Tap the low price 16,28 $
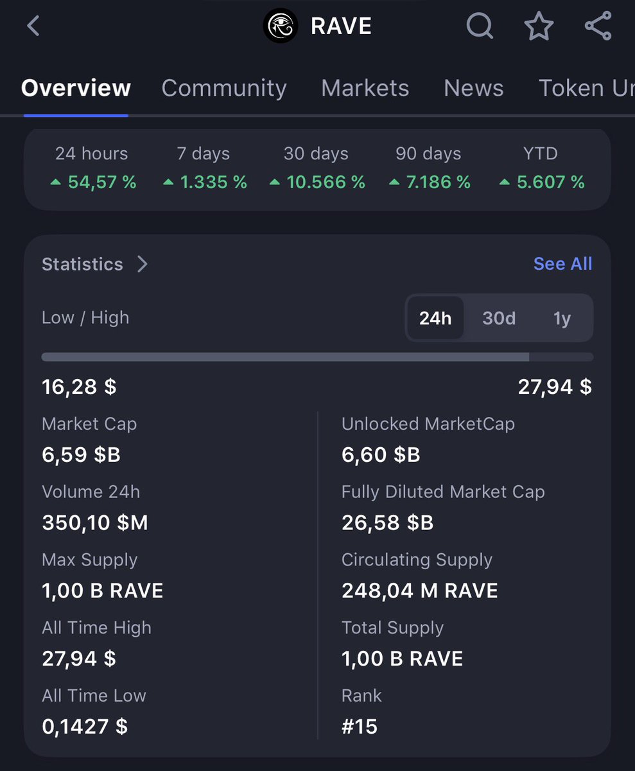 (79, 387)
